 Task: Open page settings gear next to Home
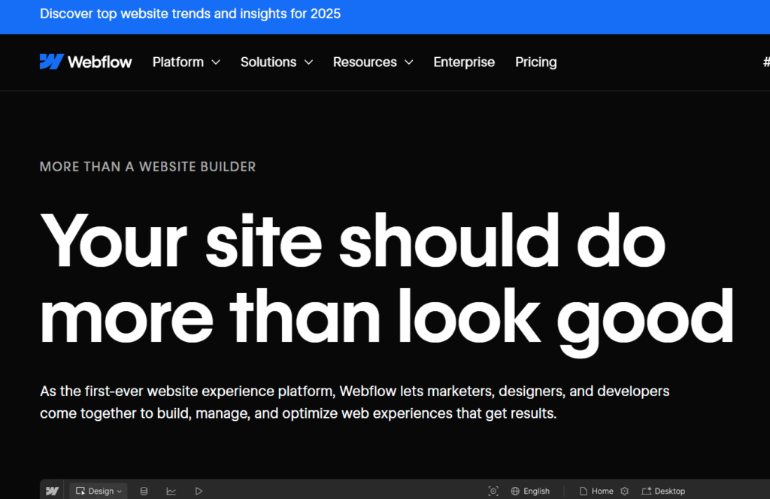coord(625,491)
